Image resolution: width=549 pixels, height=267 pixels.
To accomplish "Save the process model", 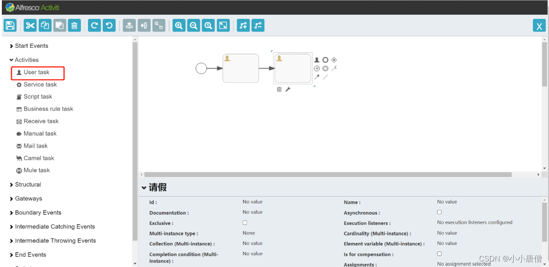I will coord(10,25).
